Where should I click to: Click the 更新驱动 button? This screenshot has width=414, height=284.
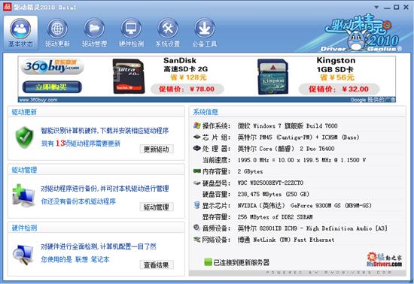click(157, 149)
